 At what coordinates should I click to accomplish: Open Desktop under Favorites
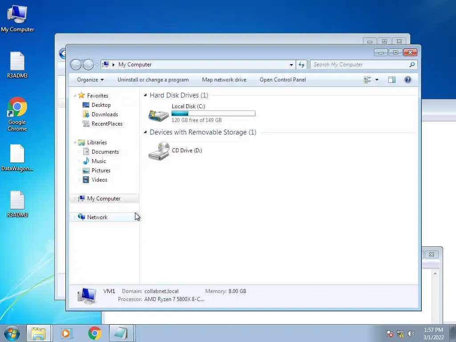[101, 105]
